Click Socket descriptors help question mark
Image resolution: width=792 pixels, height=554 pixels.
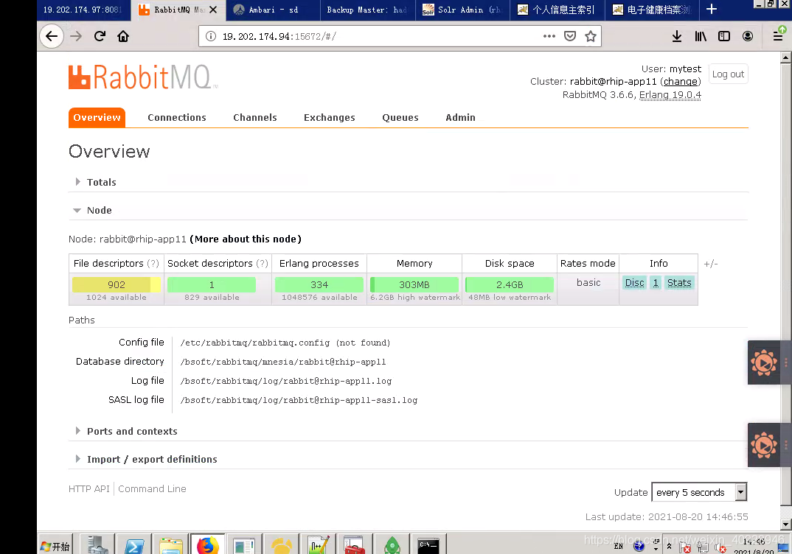(262, 264)
